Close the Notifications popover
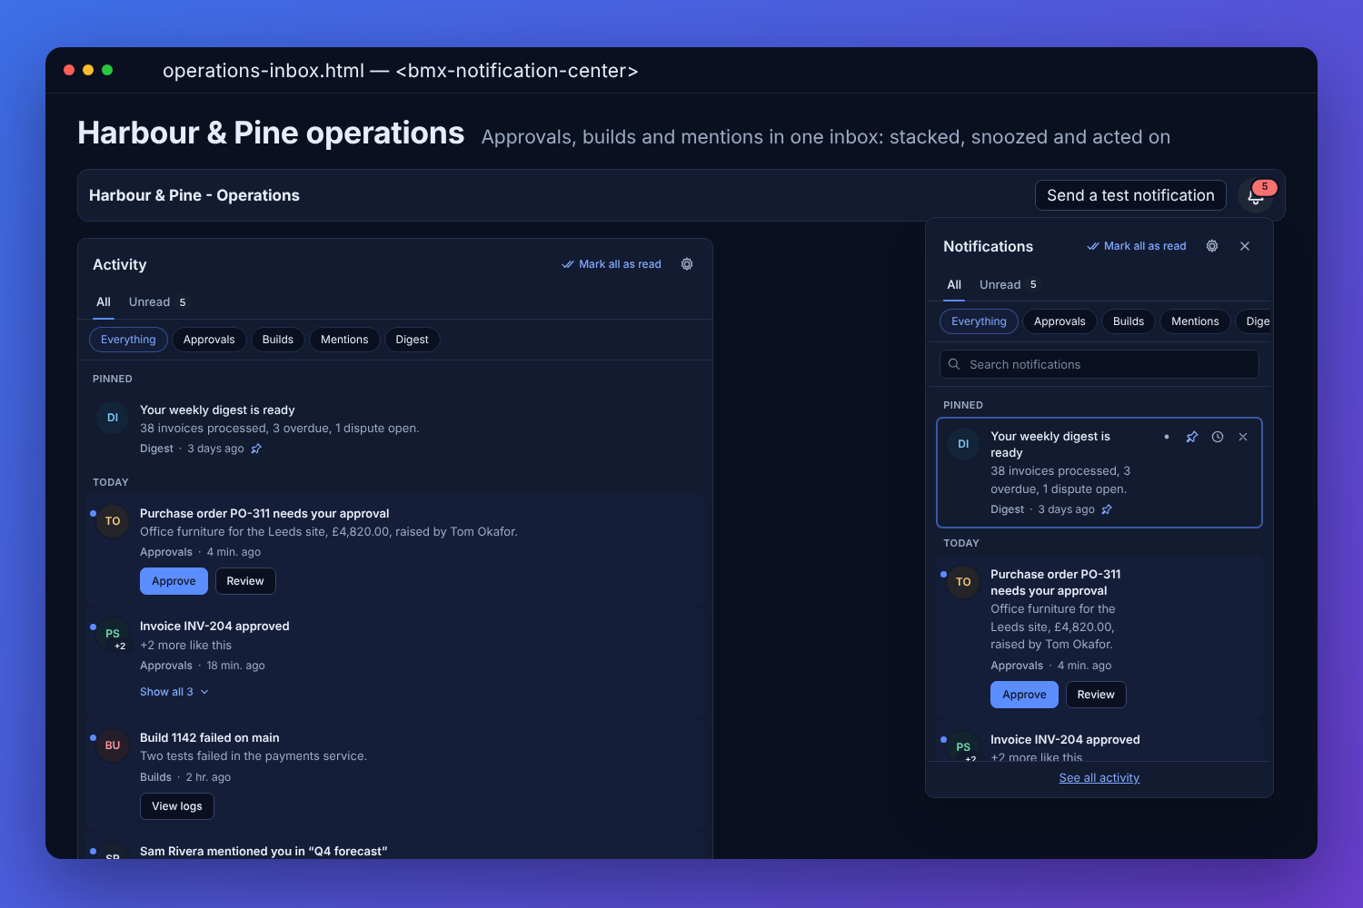 click(1245, 246)
